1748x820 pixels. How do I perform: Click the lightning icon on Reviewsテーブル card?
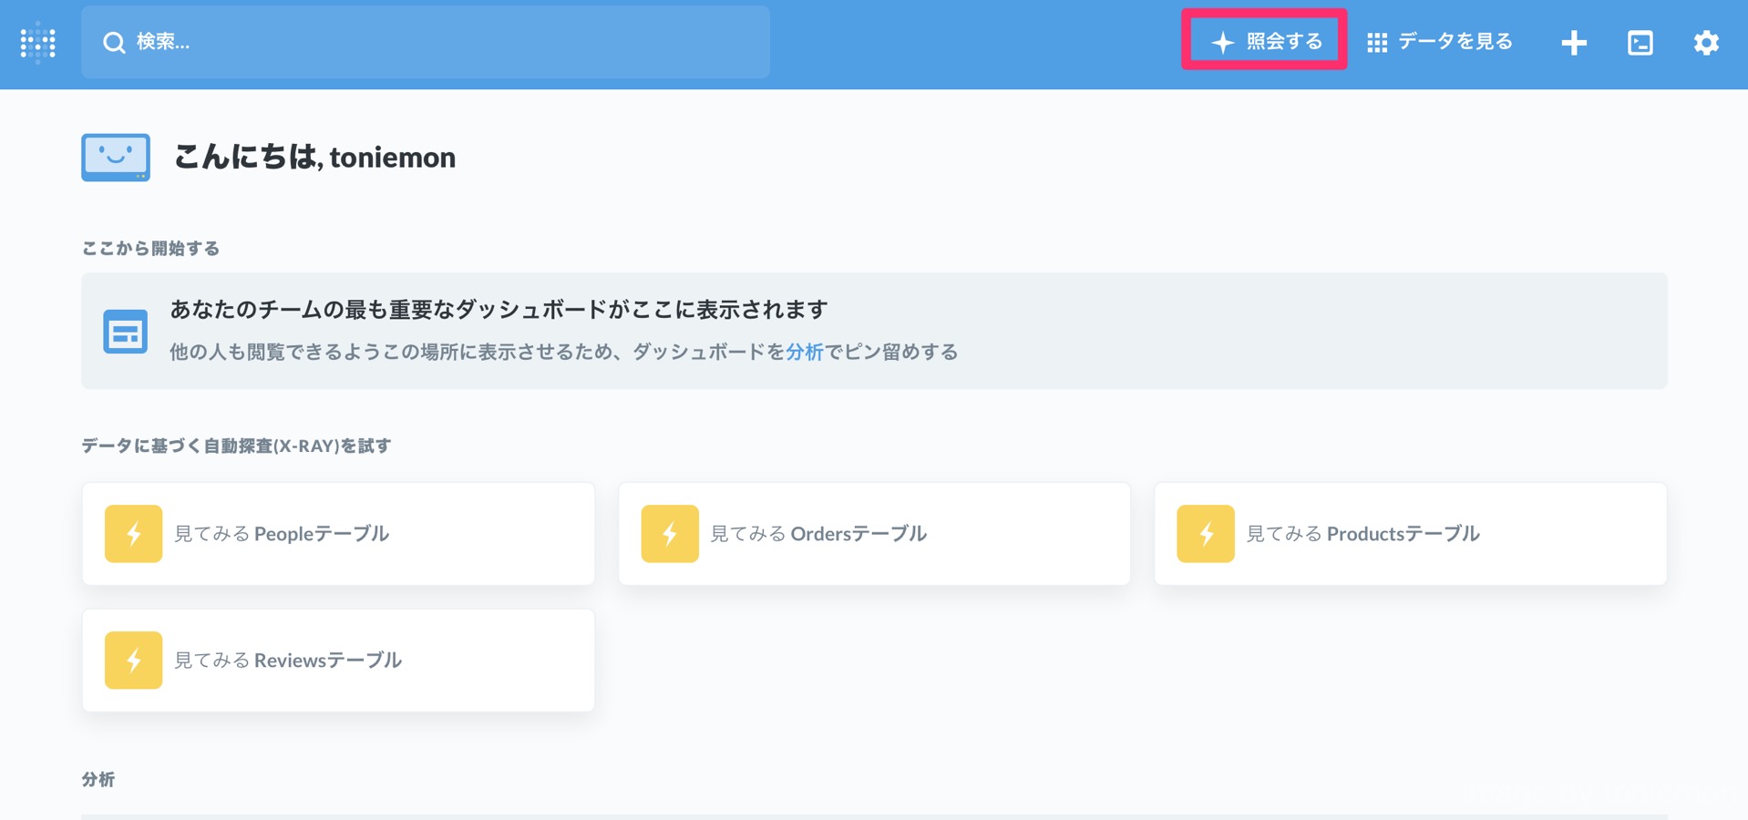point(133,660)
